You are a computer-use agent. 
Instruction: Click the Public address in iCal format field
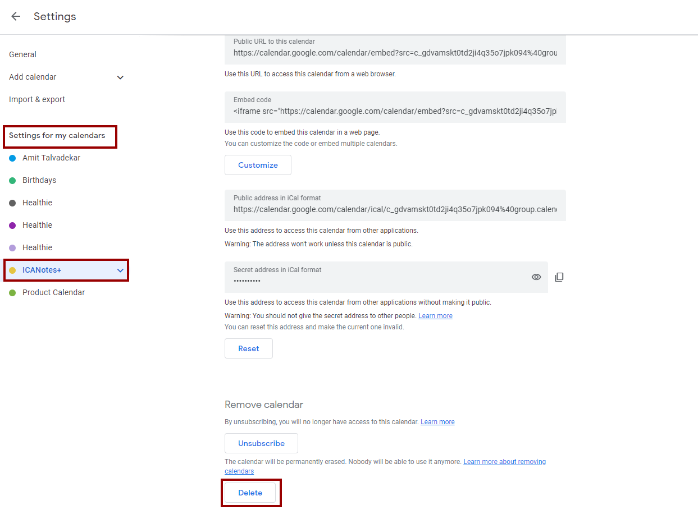[x=395, y=209]
